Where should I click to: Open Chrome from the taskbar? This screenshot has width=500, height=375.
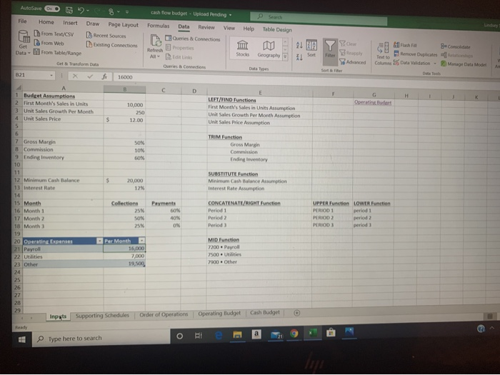click(x=294, y=334)
